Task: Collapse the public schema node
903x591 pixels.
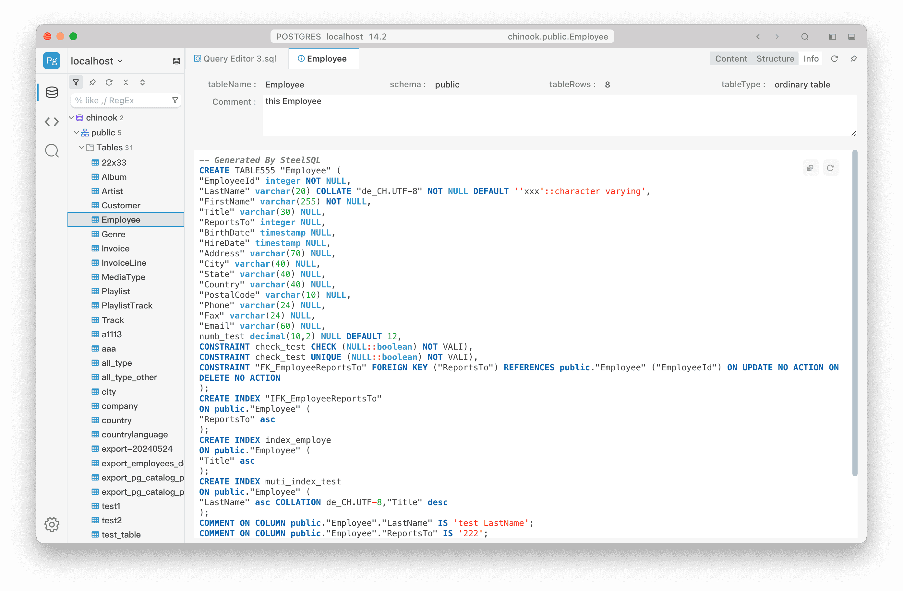Action: [x=77, y=132]
